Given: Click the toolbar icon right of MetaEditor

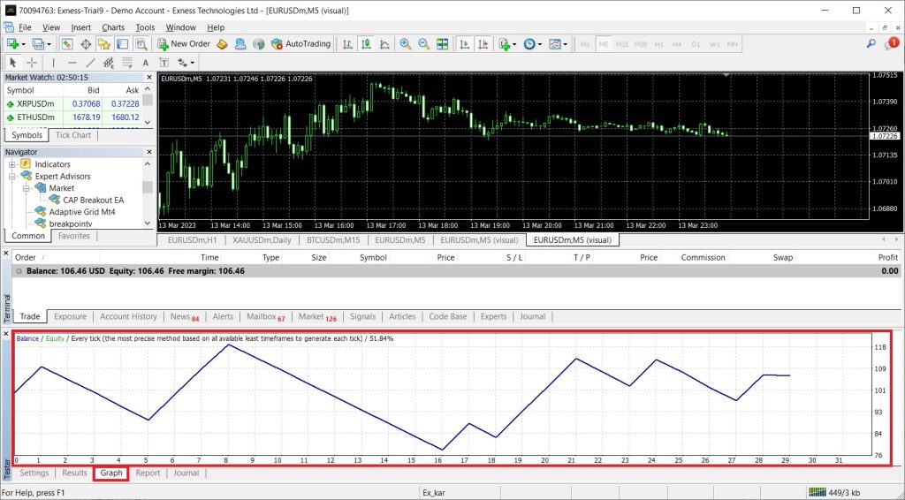Looking at the screenshot, I should pos(240,44).
